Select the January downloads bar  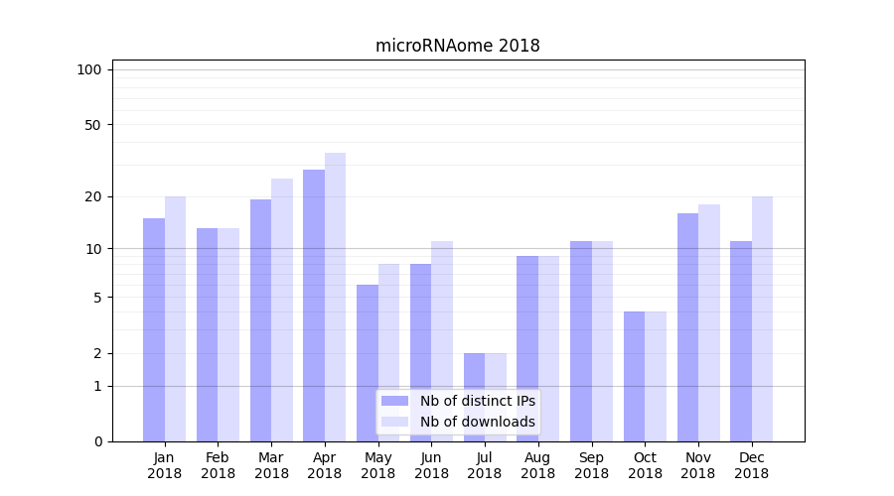click(x=176, y=318)
